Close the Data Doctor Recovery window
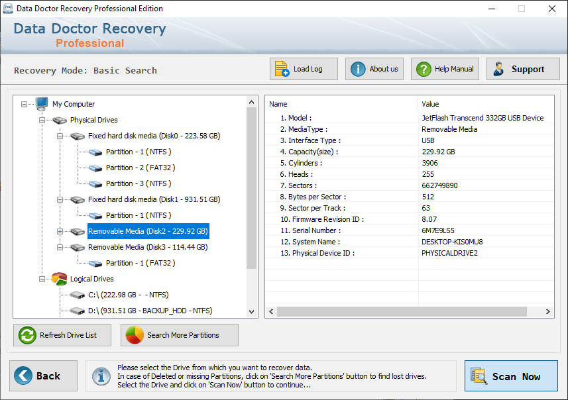The image size is (568, 400). point(551,9)
